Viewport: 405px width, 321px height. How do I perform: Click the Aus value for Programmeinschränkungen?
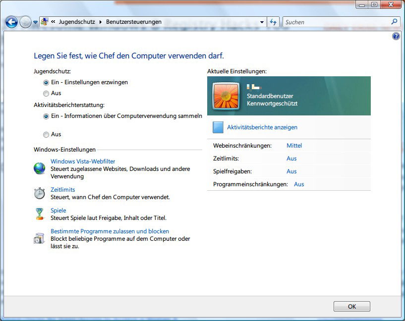[299, 184]
